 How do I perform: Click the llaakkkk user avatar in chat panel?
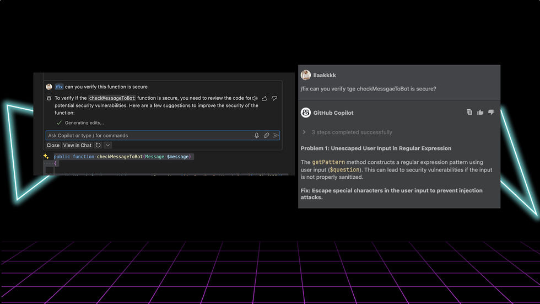(305, 75)
